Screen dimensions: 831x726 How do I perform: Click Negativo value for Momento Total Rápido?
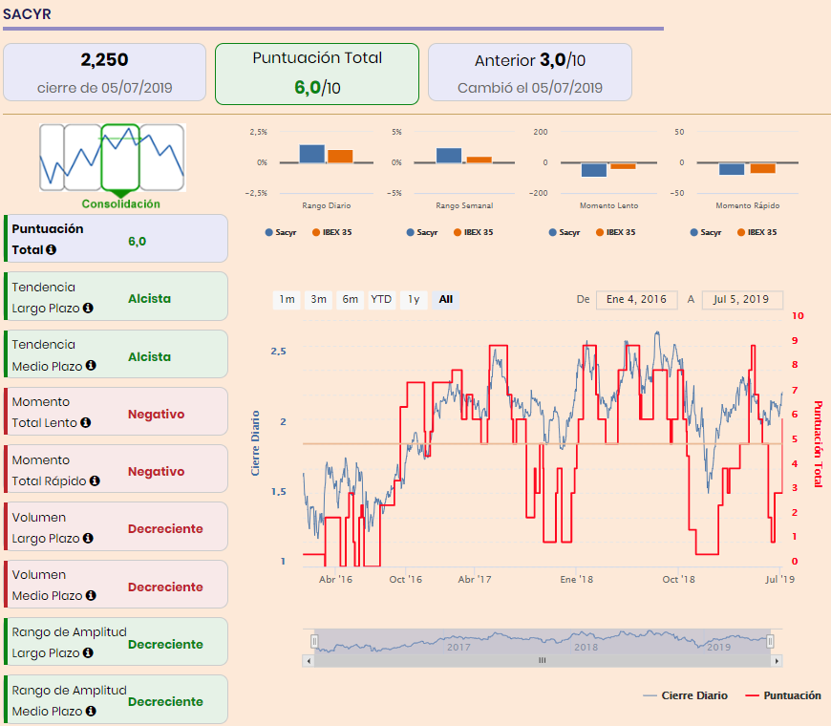click(x=157, y=471)
